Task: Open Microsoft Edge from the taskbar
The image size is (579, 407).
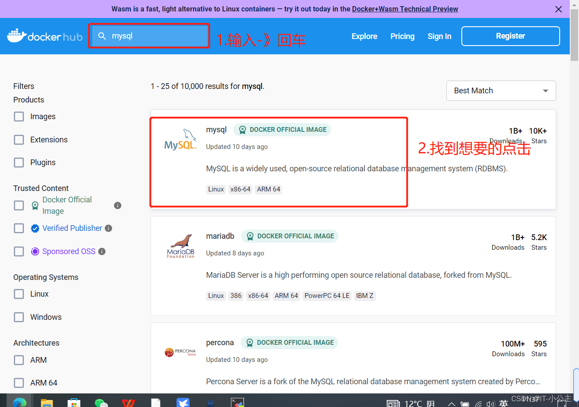Action: 19,403
